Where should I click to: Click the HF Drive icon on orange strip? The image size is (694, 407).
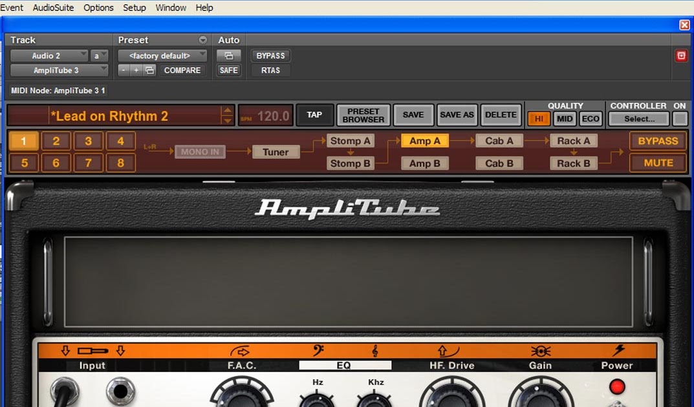[x=448, y=351]
